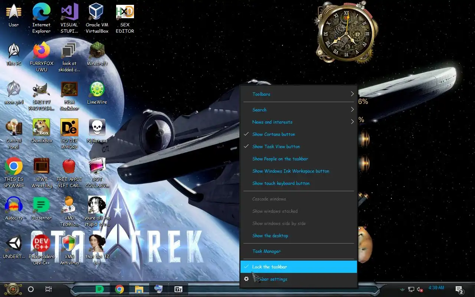475x297 pixels.
Task: Select the VMO Antivirus shield icon
Action: [69, 250]
